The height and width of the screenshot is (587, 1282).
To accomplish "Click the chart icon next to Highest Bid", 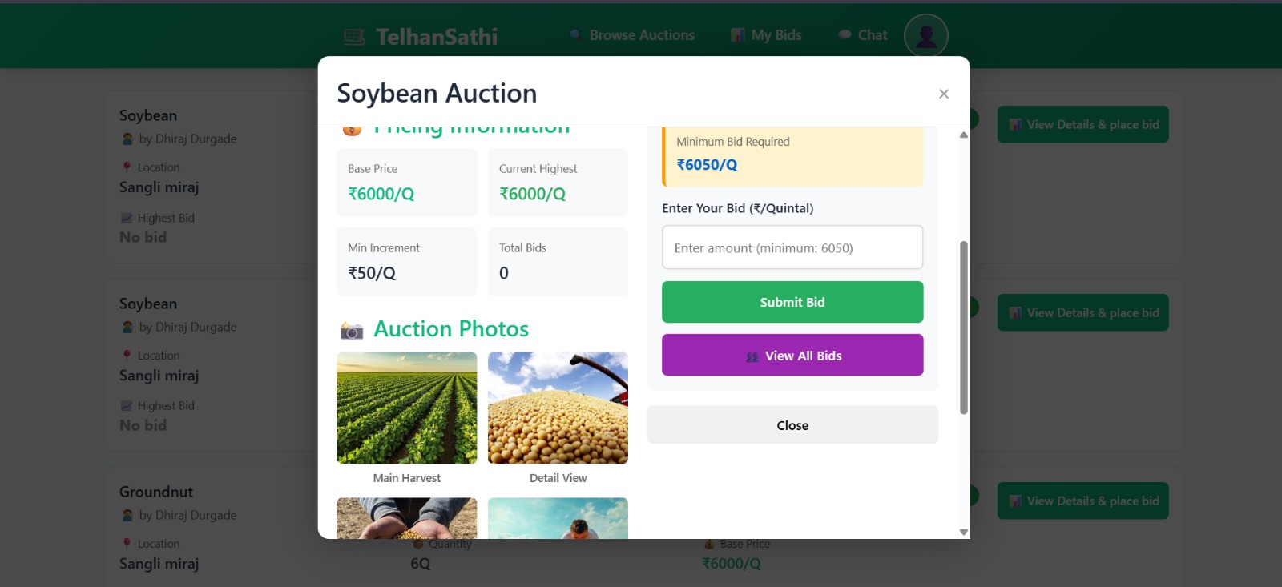I will pos(127,217).
